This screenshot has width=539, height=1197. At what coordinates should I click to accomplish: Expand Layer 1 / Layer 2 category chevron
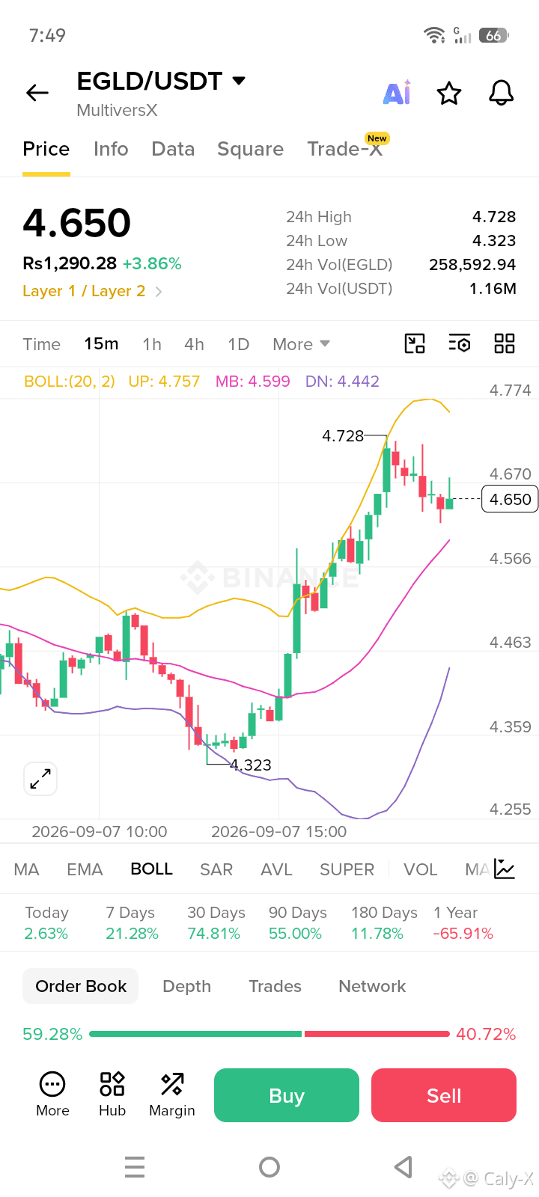coord(158,292)
